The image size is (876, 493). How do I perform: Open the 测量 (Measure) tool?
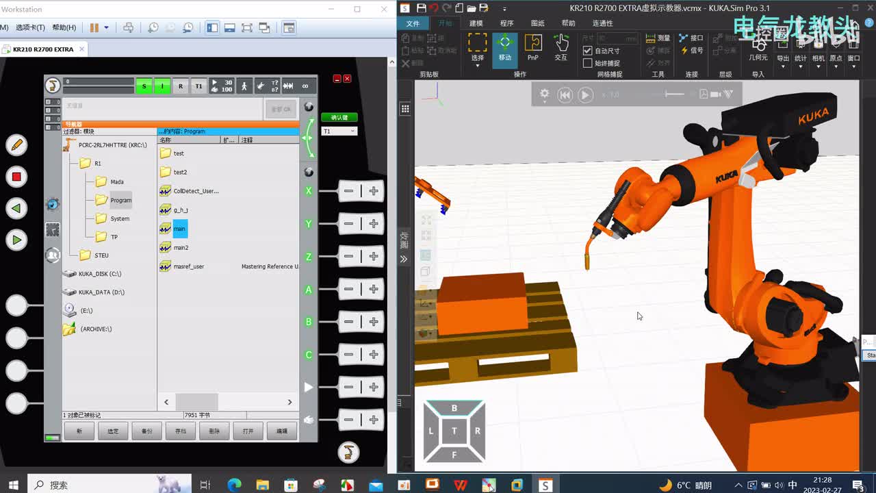pos(658,38)
